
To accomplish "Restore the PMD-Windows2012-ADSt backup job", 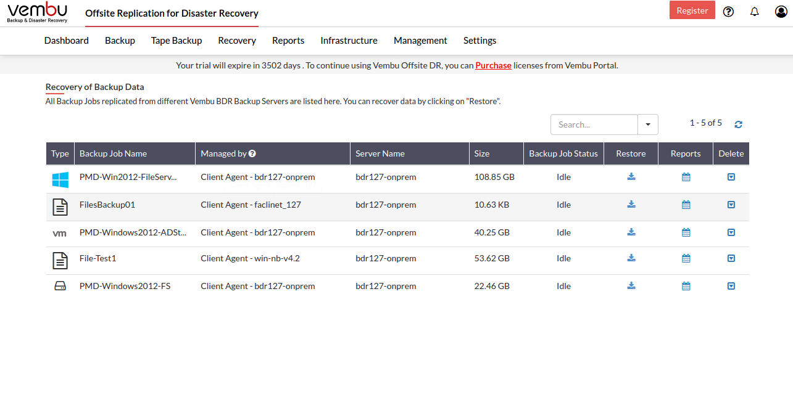I will [x=631, y=232].
